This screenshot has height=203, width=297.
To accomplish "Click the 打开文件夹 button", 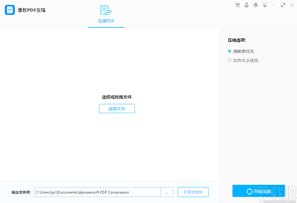I will [x=193, y=192].
